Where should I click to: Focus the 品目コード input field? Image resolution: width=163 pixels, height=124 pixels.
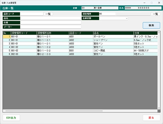[32, 14]
